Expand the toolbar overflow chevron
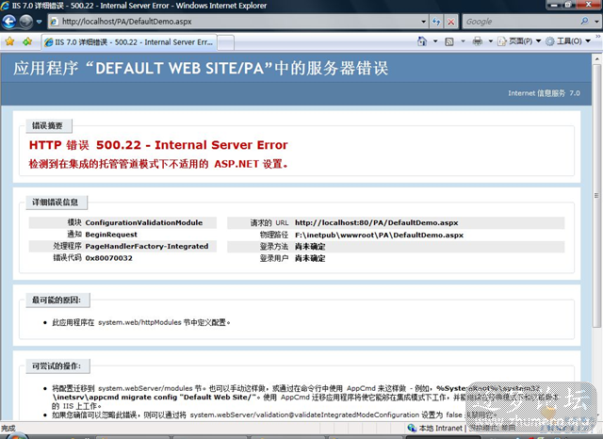 tap(598, 37)
